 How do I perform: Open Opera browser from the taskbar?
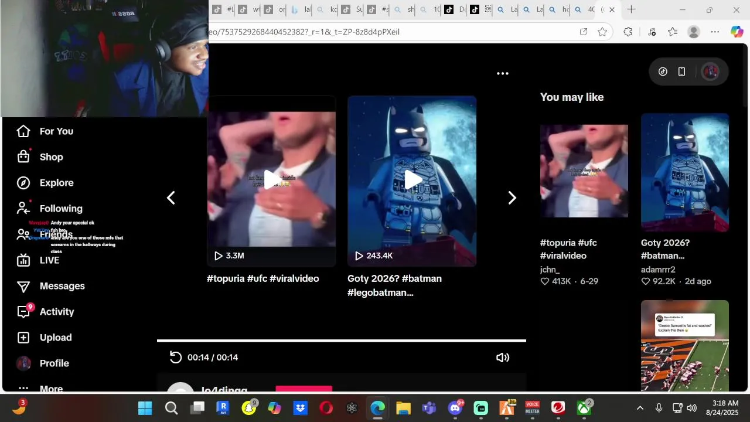tap(326, 408)
